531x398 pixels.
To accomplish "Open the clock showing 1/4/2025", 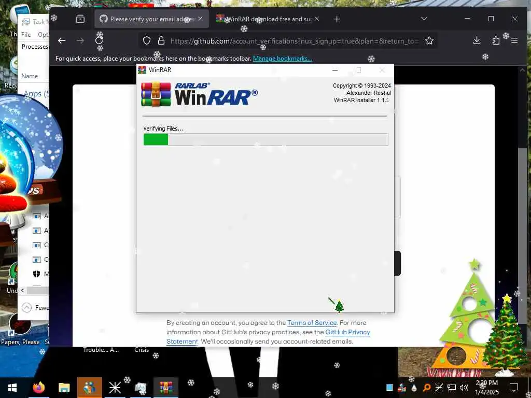I will [487, 388].
